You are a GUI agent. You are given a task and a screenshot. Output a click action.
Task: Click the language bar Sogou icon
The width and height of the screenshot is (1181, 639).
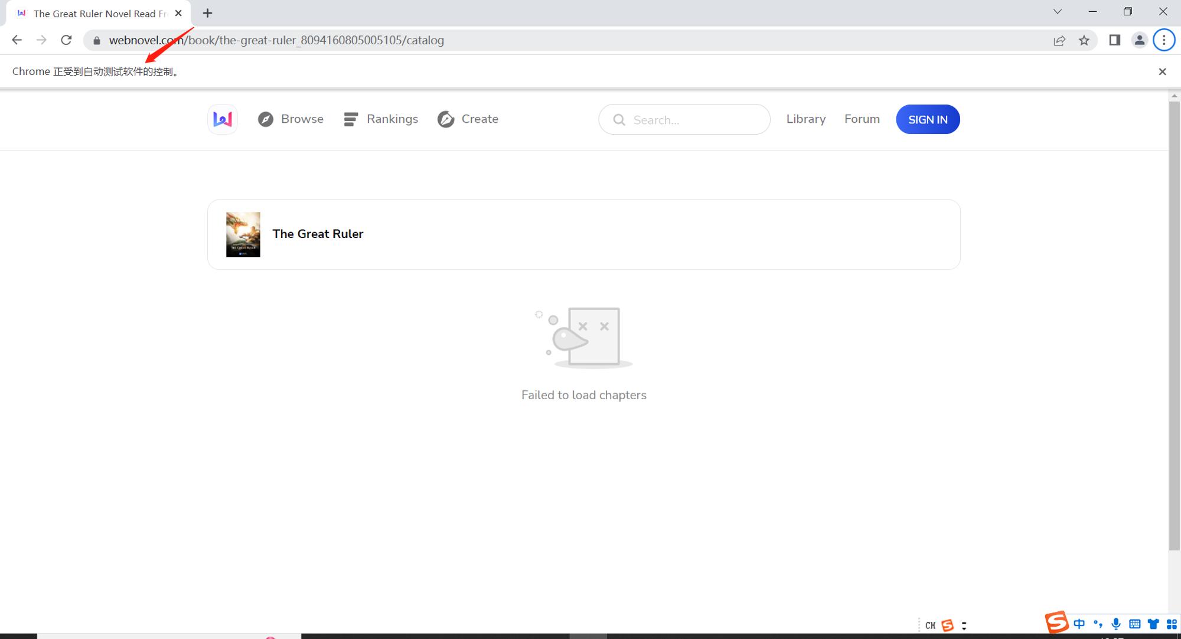(948, 625)
